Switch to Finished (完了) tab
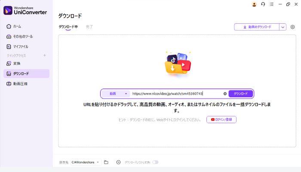Image resolution: width=301 pixels, height=172 pixels. click(89, 27)
